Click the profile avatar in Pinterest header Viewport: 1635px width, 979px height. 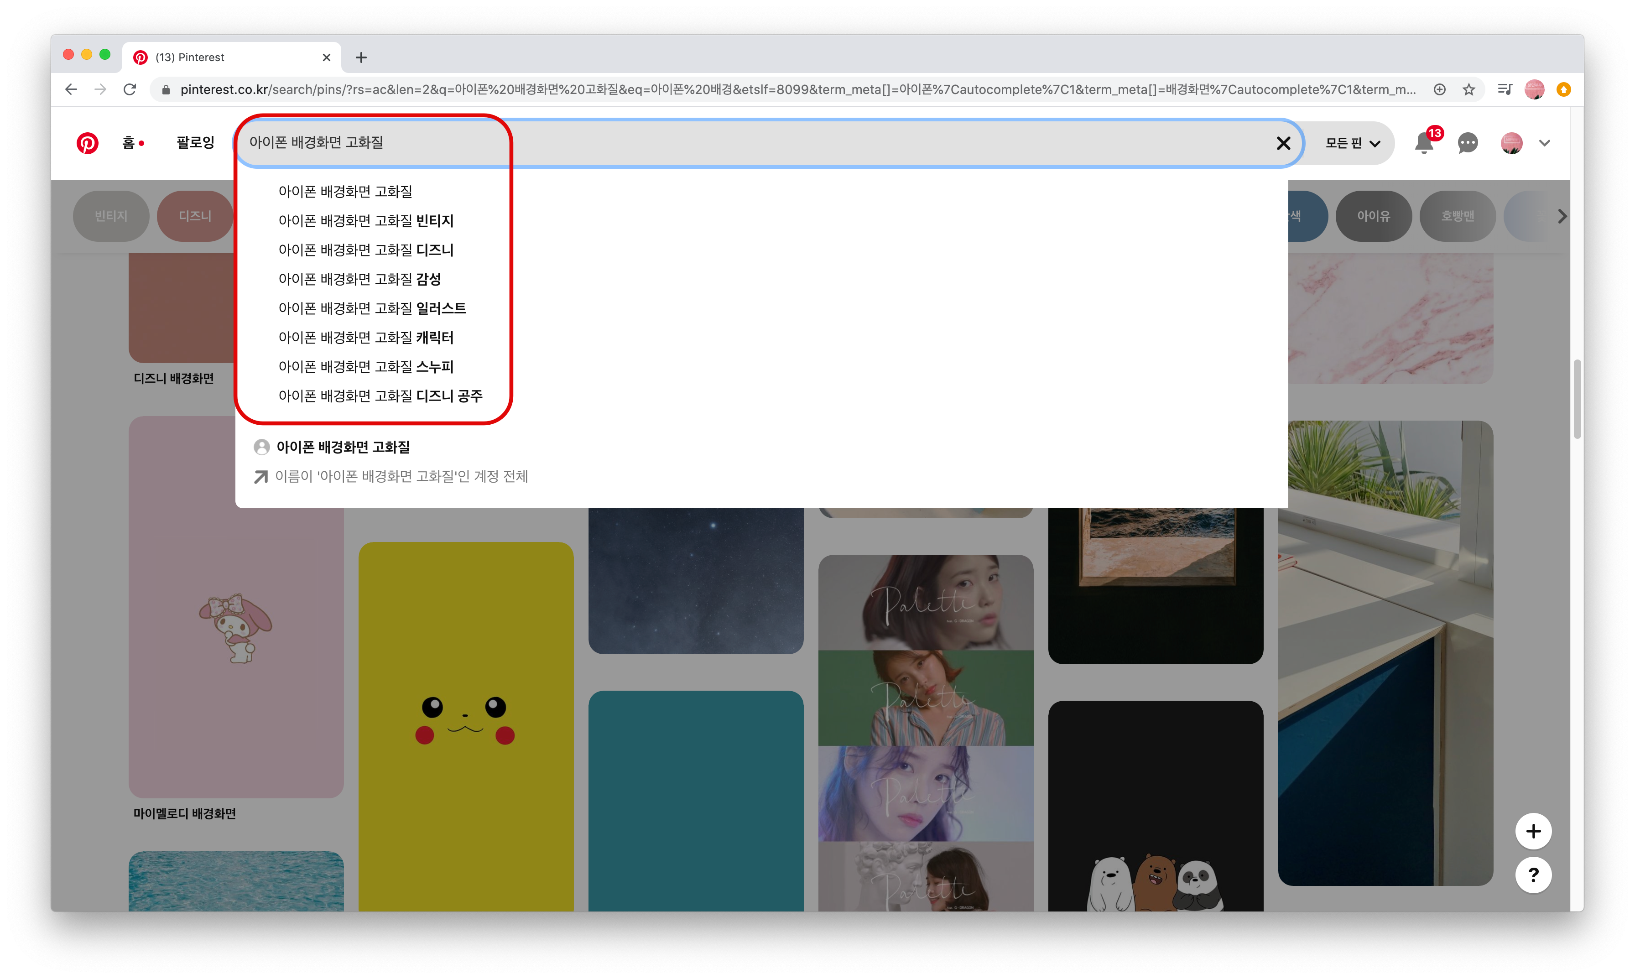(x=1511, y=143)
